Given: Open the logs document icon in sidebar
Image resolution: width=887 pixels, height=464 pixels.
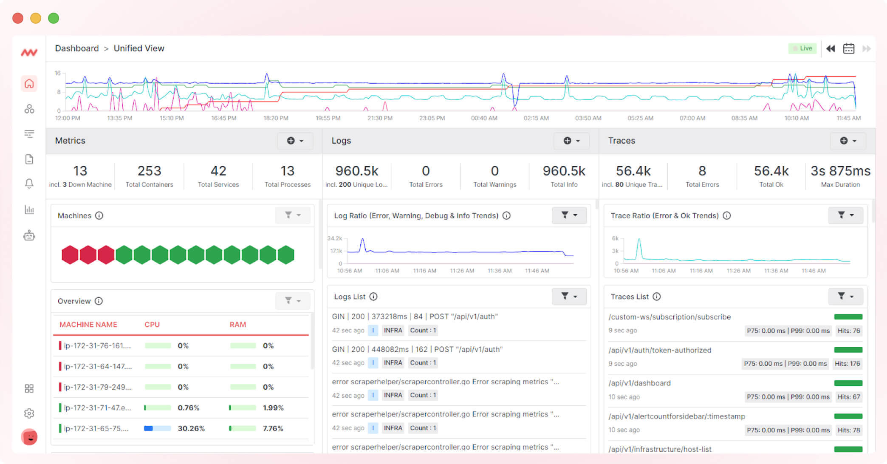Looking at the screenshot, I should pos(29,159).
